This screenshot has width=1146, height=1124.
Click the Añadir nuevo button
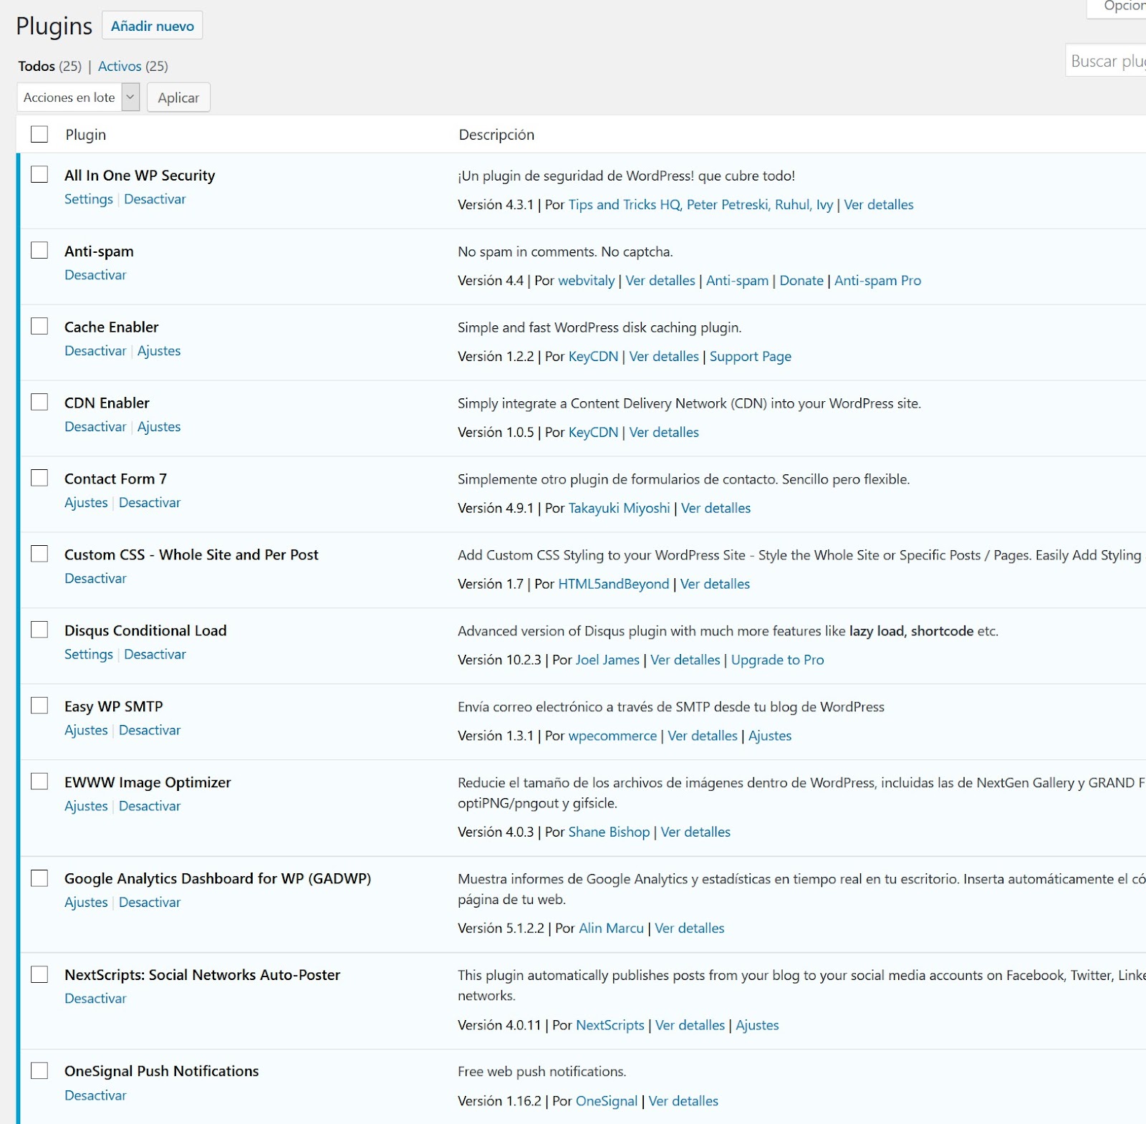[x=152, y=26]
